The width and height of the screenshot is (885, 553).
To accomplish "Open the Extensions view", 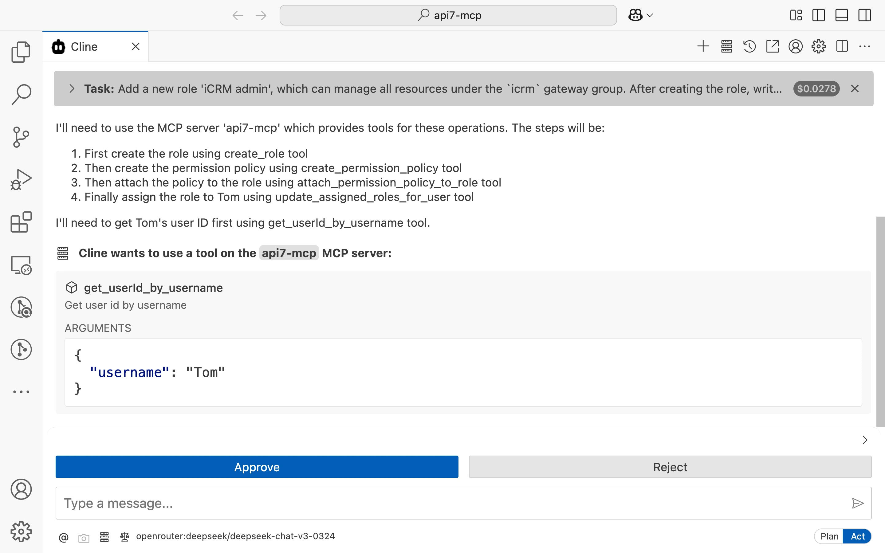I will 21,222.
